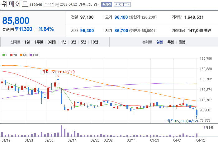Click the previous close value 97,100
Viewport: 218px width, 145px height.
[x=87, y=17]
